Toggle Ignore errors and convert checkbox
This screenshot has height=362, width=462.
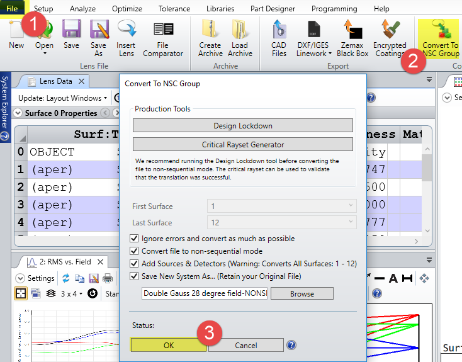click(x=134, y=238)
